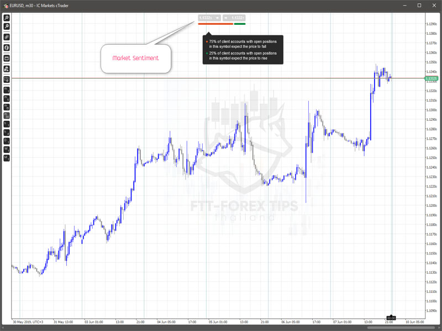
Task: Switch to M1 monthly timeframe
Action: click(7, 158)
